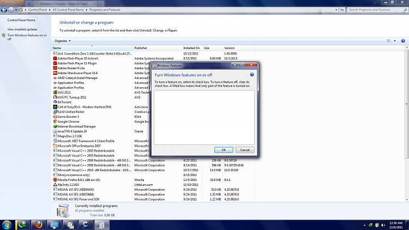This screenshot has height=230, width=409.
Task: Open the Organize dropdown menu
Action: [62, 41]
